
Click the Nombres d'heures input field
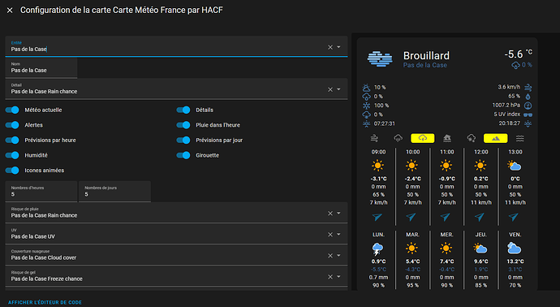pos(41,191)
